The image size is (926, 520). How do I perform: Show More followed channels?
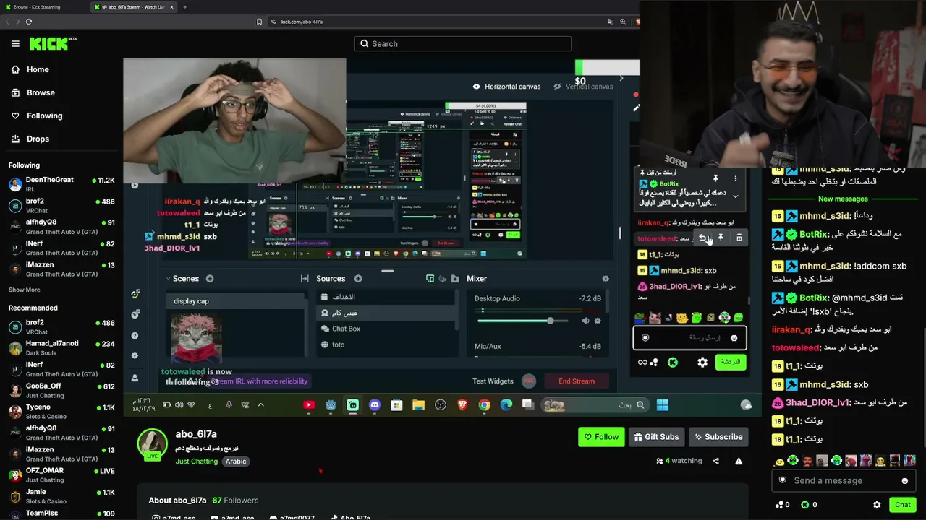25,290
